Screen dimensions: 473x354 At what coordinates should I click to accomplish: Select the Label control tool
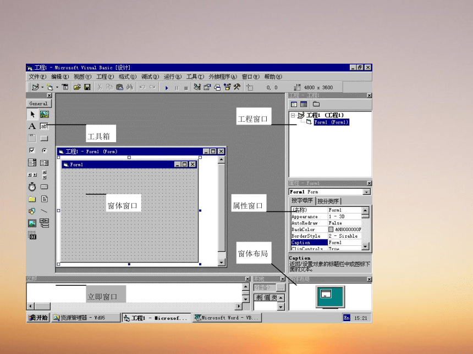32,126
